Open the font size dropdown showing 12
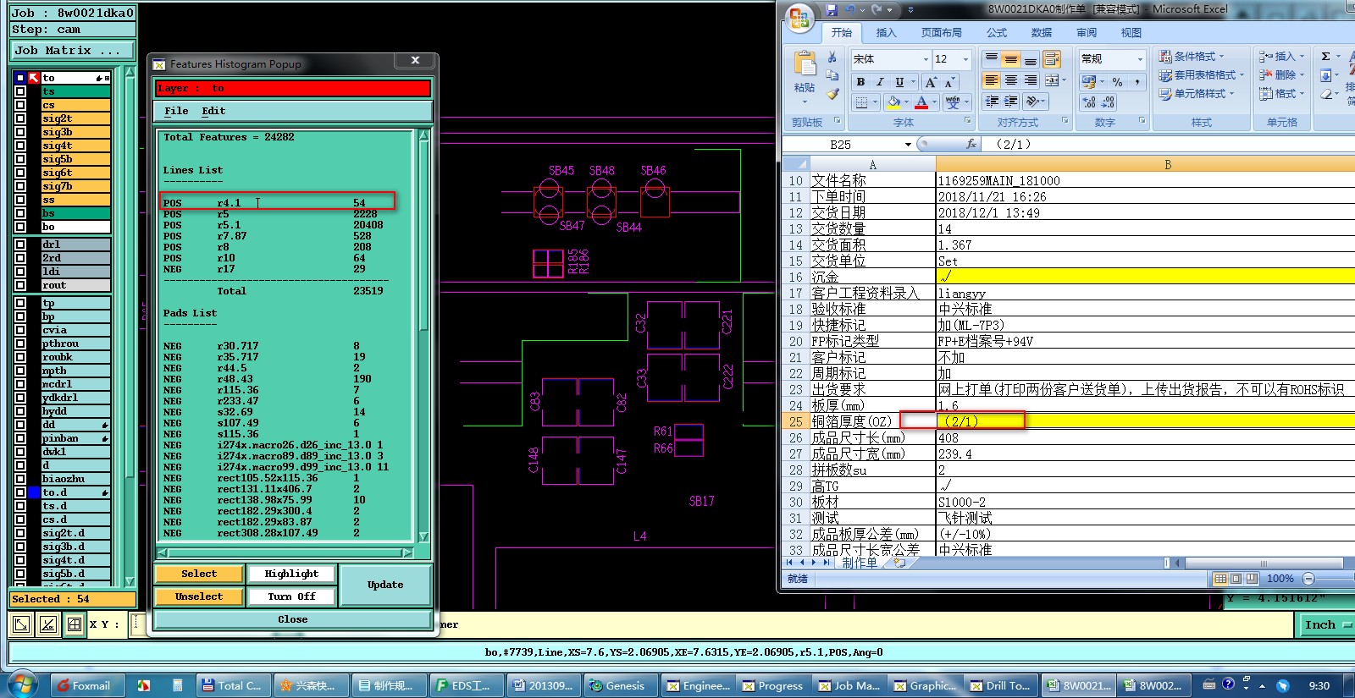The height and width of the screenshot is (698, 1355). click(x=965, y=59)
